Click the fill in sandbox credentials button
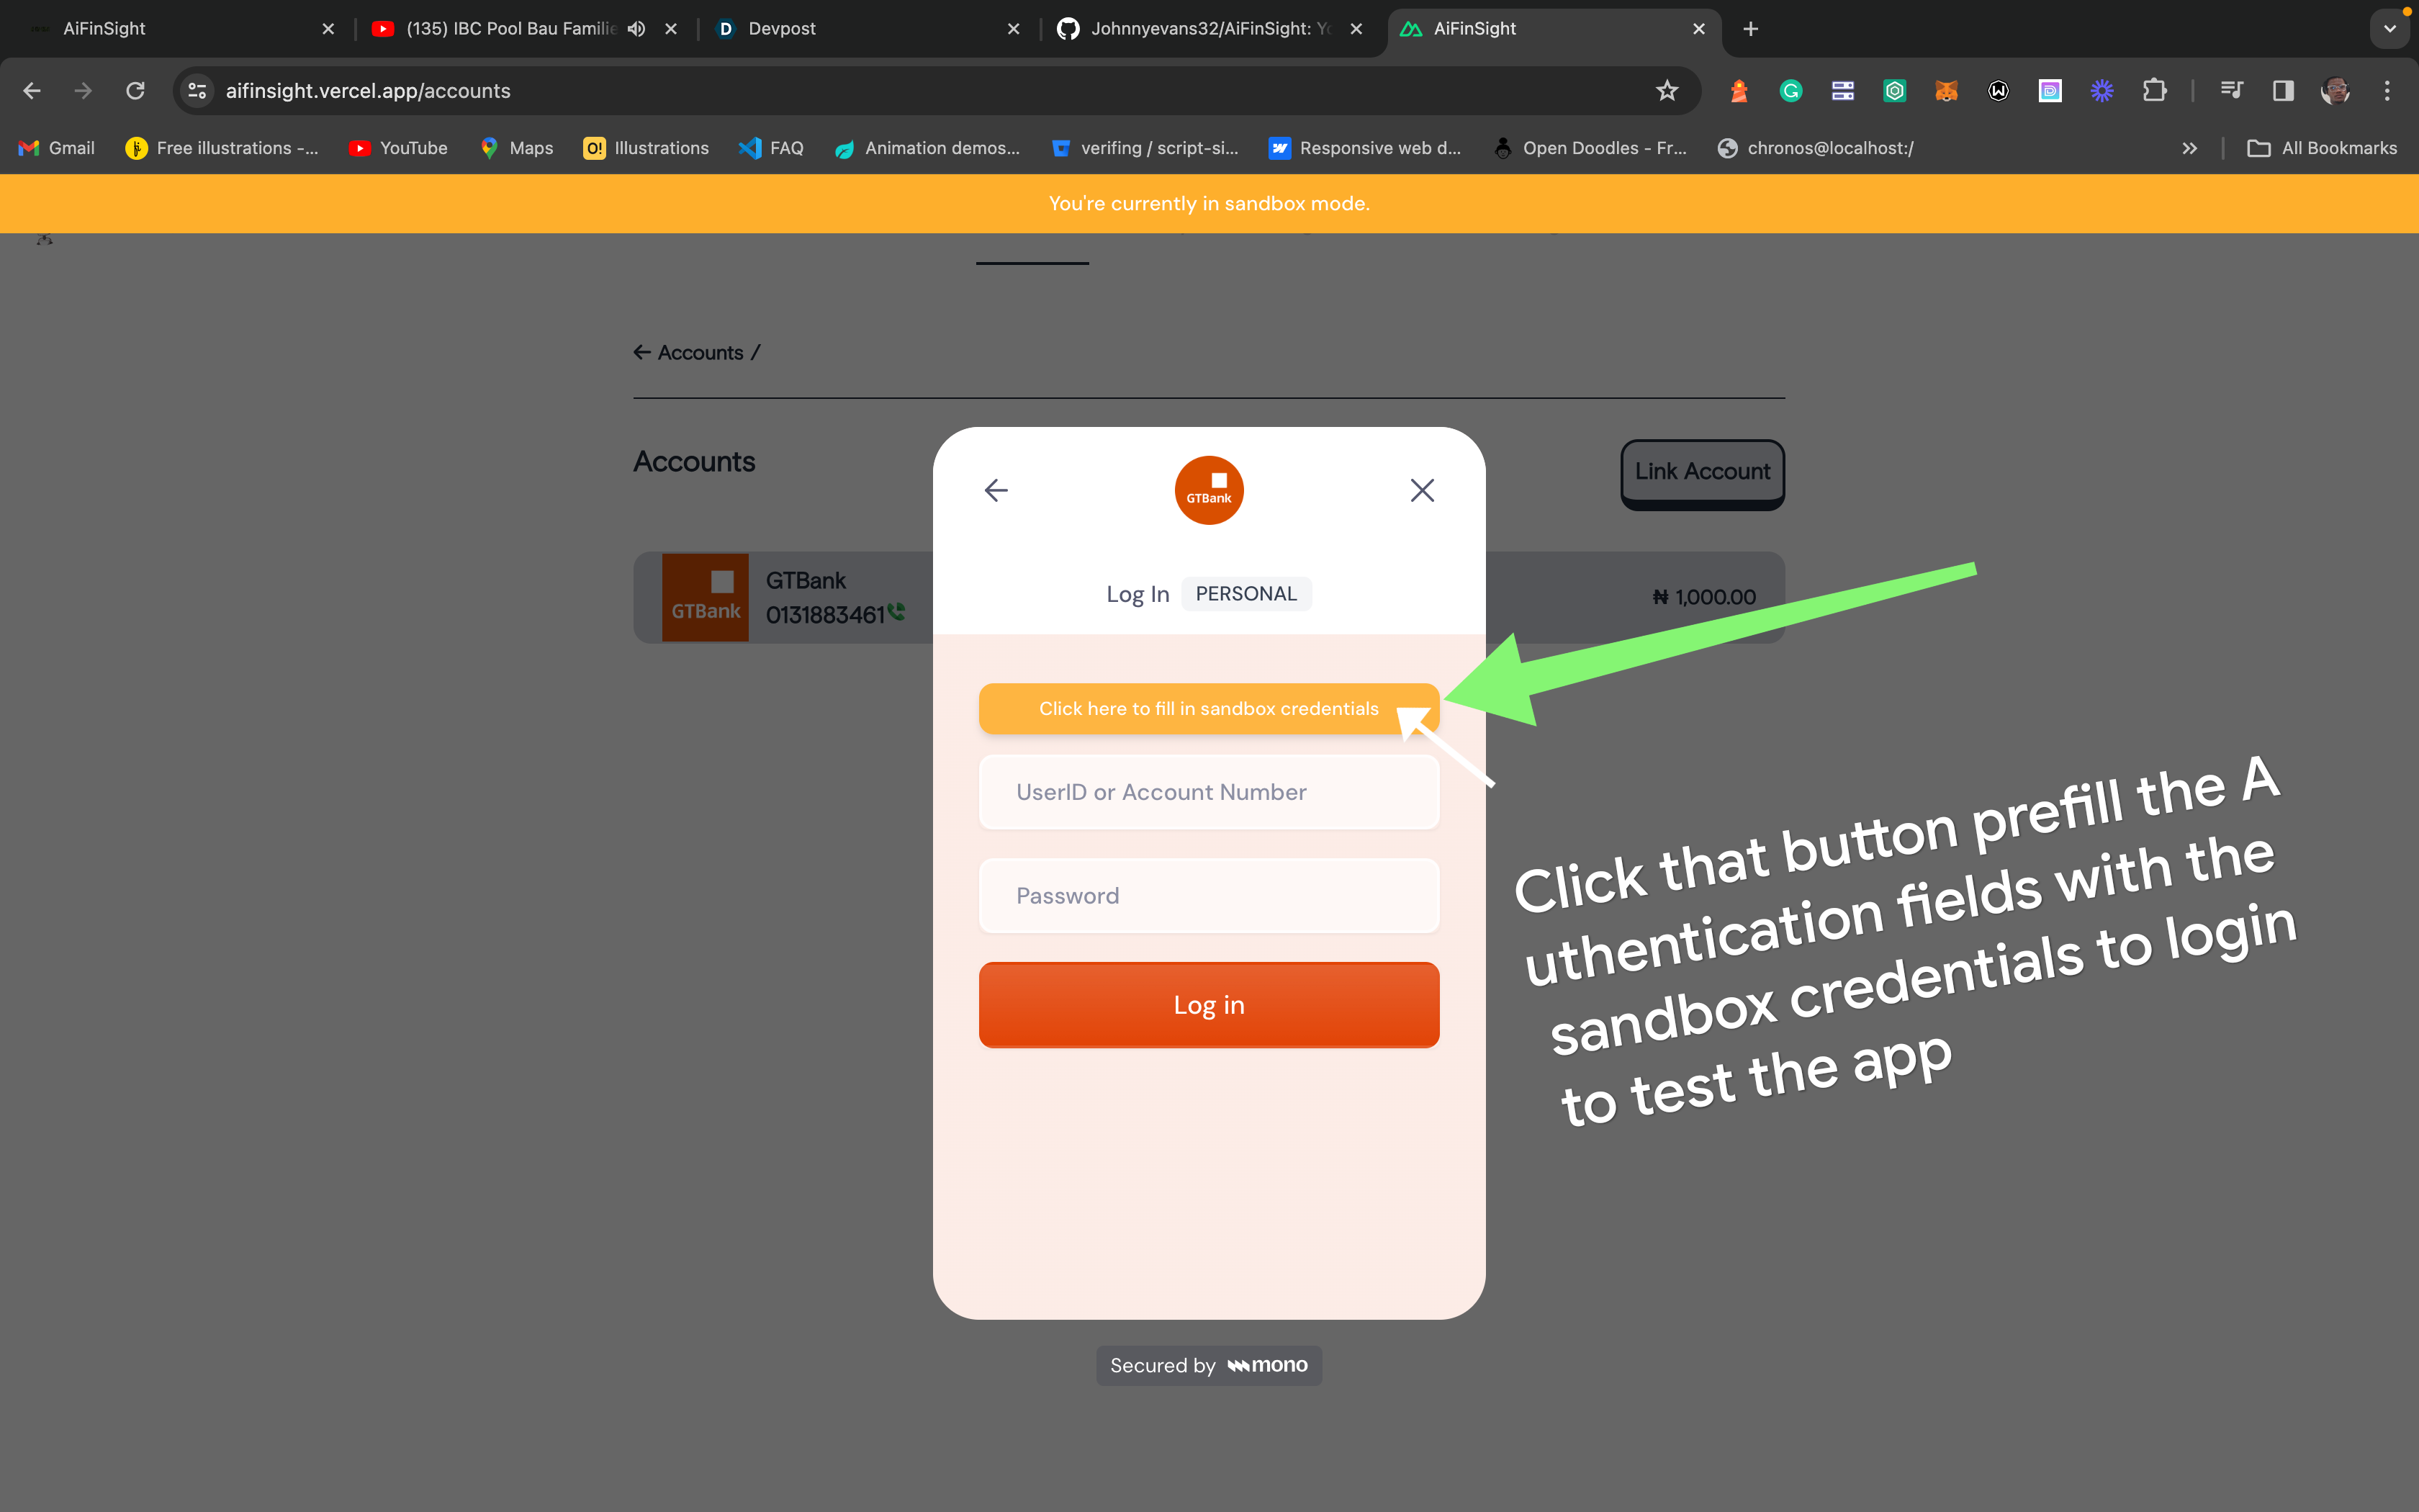 point(1207,709)
